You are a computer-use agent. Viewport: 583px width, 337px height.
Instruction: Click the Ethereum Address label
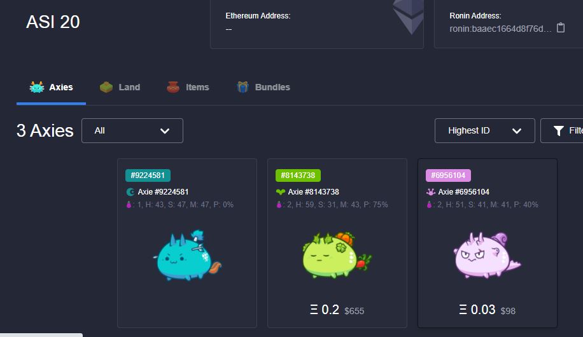point(258,16)
